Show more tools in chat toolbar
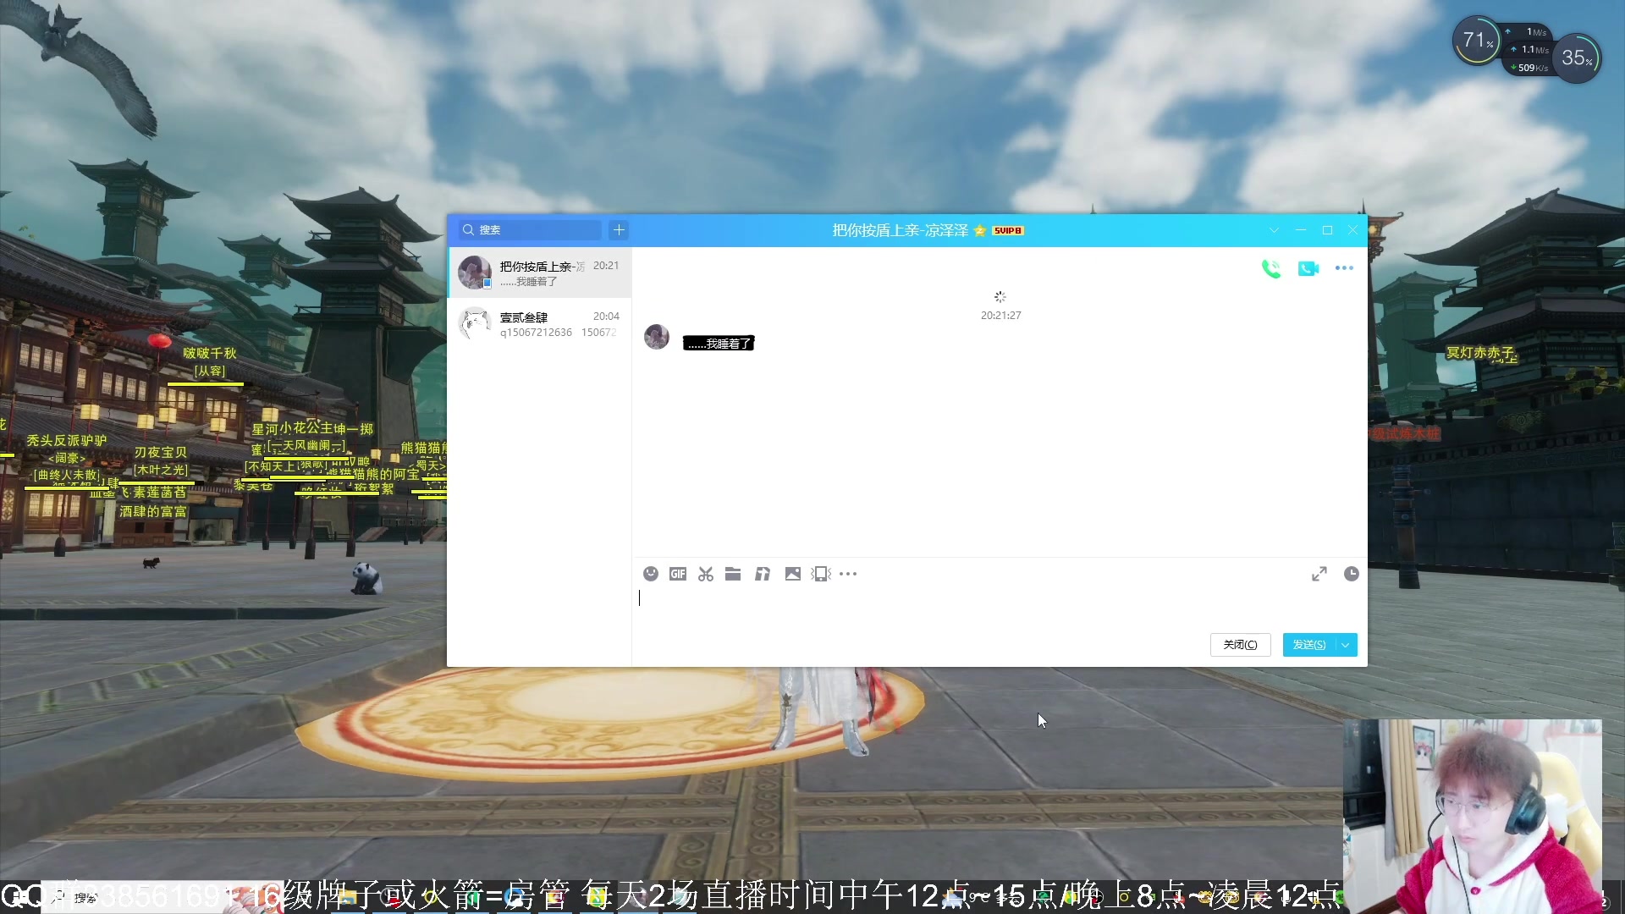The image size is (1625, 914). [848, 574]
